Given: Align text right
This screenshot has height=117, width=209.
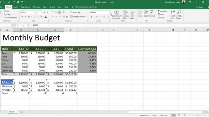Looking at the screenshot, I should point(59,17).
